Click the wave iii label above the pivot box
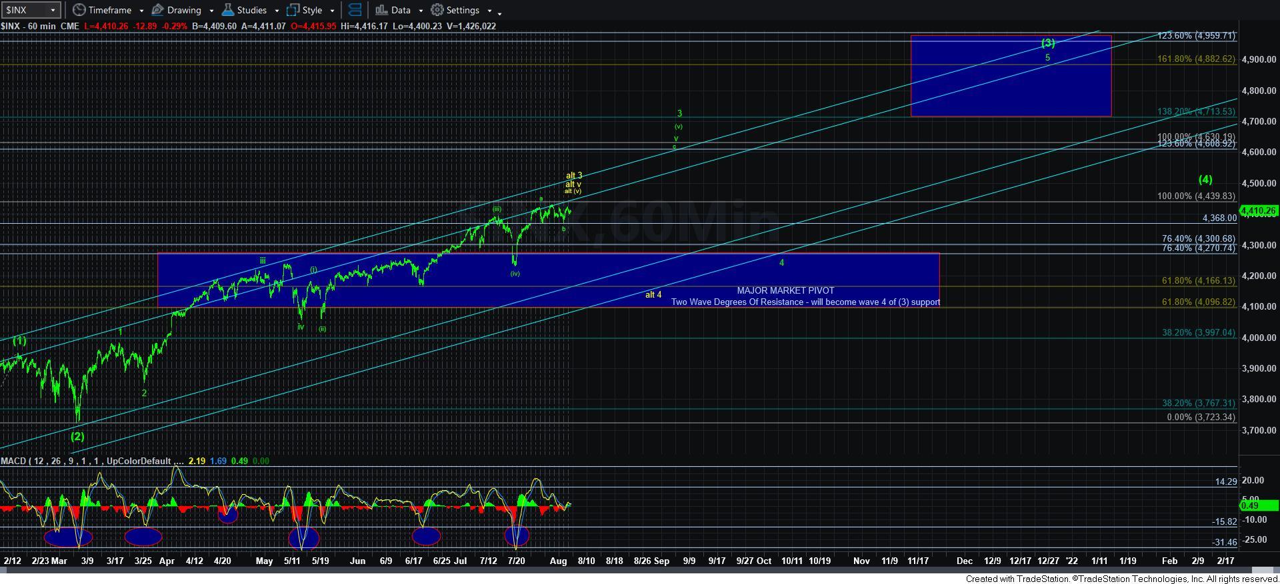The width and height of the screenshot is (1280, 584). click(x=263, y=260)
